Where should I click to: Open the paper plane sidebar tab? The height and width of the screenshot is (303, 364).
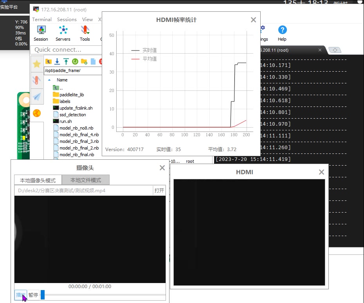tap(36, 97)
